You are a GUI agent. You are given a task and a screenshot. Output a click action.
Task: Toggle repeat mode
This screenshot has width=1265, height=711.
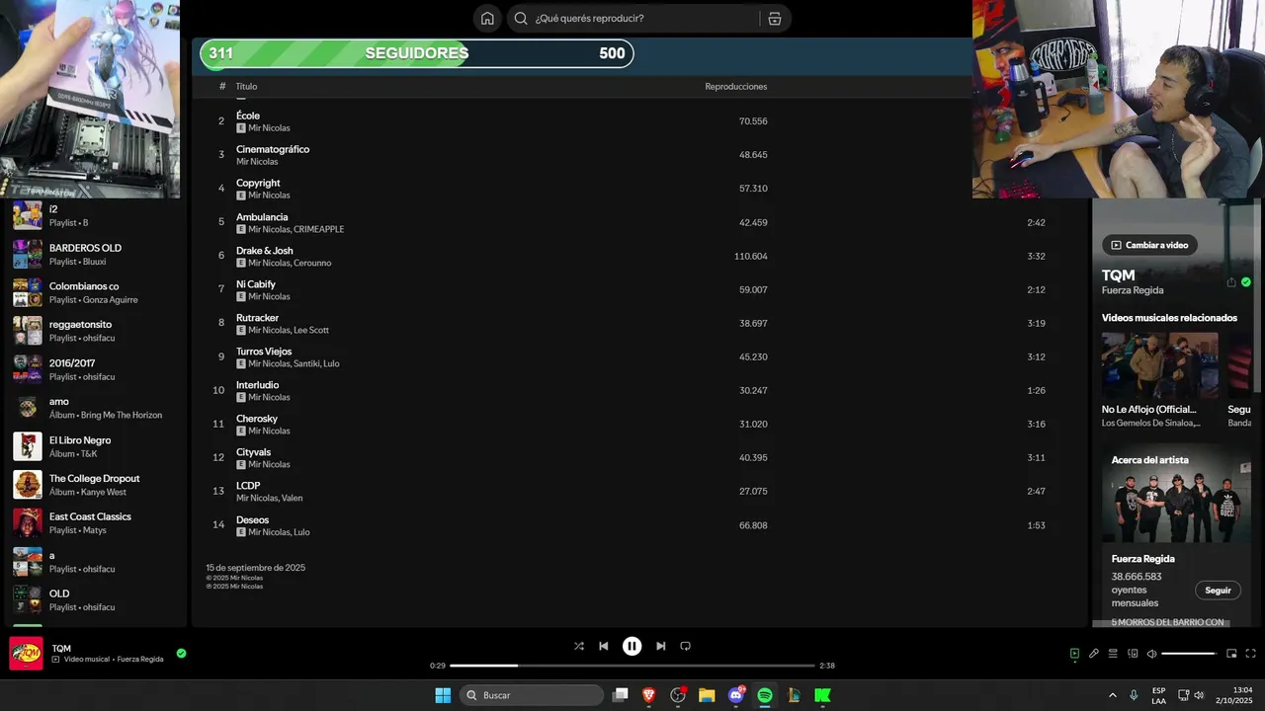click(x=685, y=646)
